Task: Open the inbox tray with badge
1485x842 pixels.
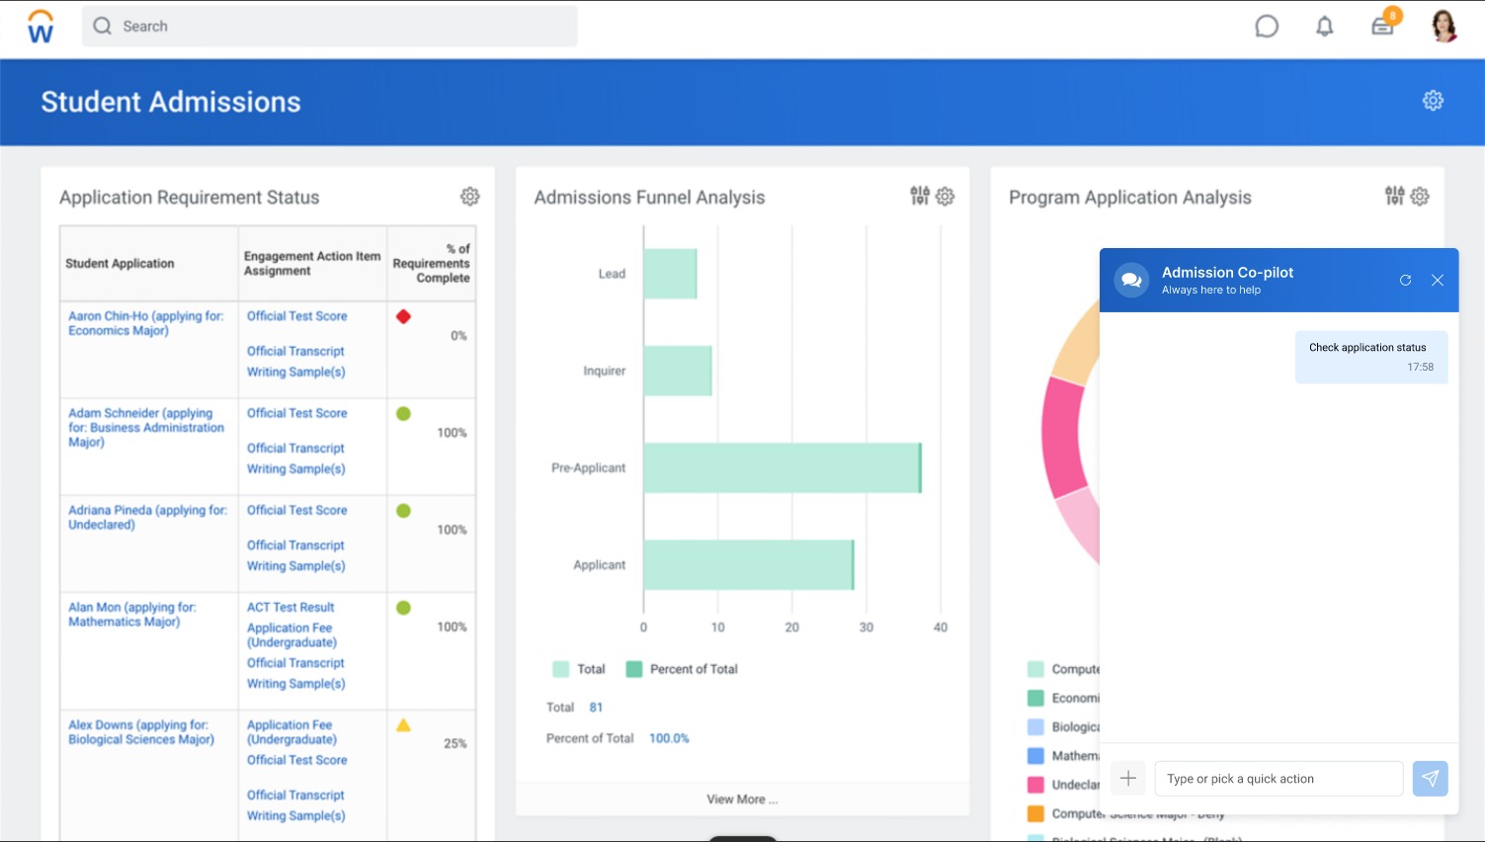Action: point(1382,27)
